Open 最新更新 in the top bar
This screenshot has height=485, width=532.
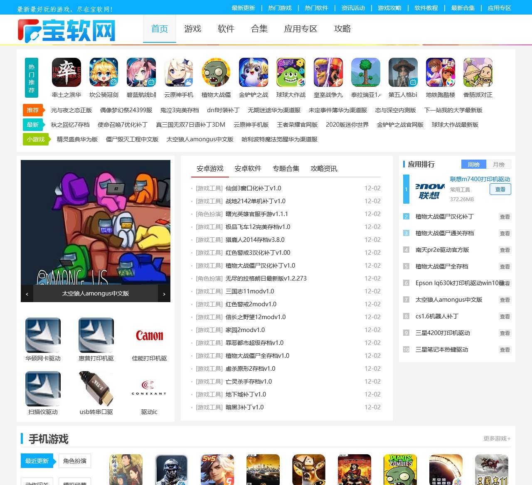(243, 8)
